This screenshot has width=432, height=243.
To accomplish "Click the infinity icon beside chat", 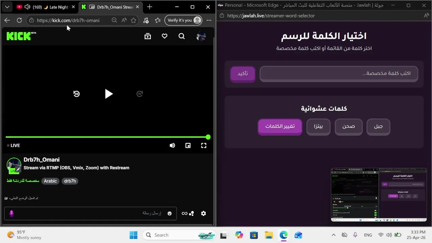I will pyautogui.click(x=185, y=213).
